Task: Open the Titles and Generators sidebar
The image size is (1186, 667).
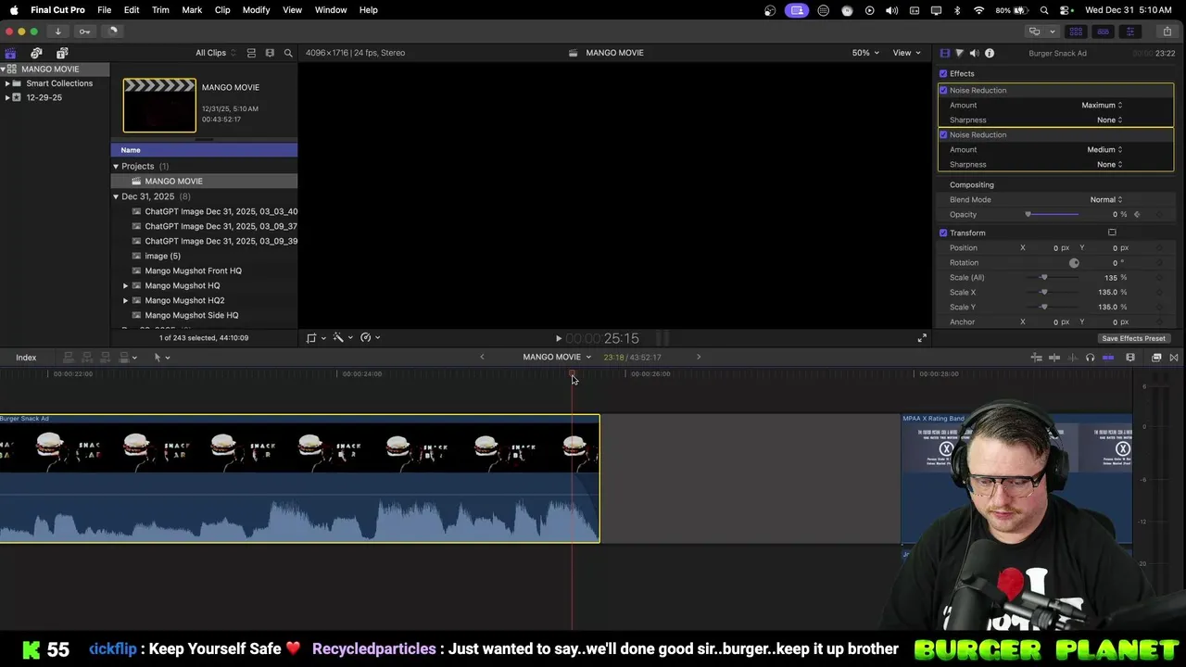Action: 61,53
